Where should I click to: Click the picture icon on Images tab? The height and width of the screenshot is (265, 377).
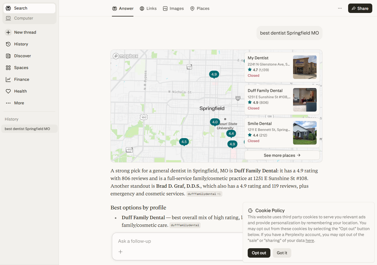pos(165,9)
